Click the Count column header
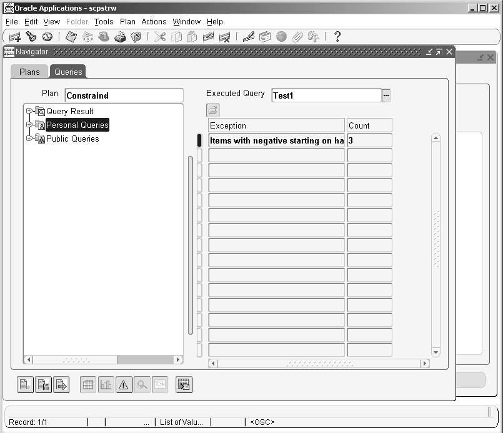This screenshot has height=433, width=503. click(369, 125)
